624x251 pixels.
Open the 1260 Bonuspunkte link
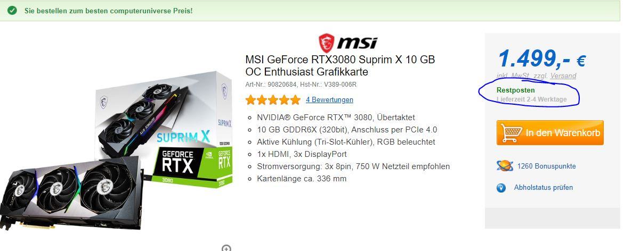546,166
